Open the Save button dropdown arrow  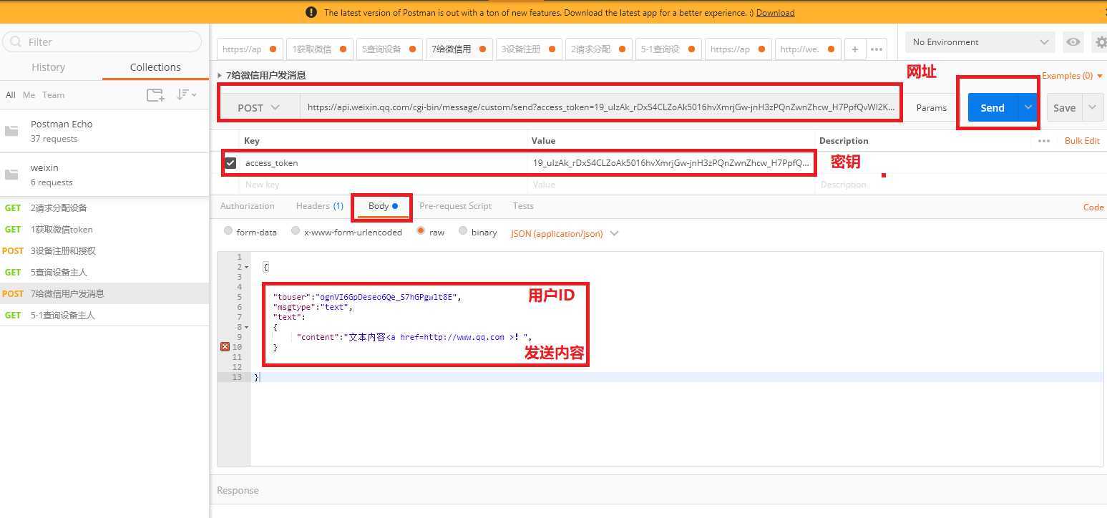1092,107
